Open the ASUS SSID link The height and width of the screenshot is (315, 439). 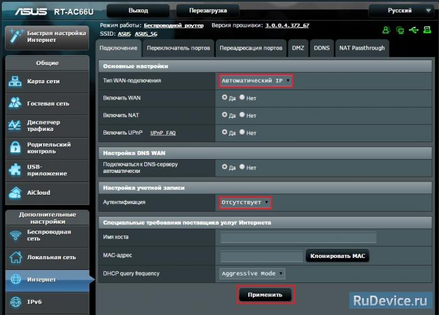click(124, 34)
